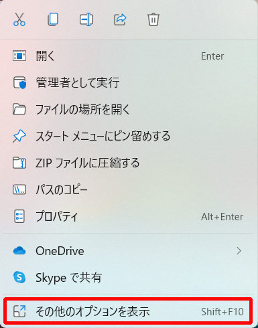This screenshot has height=328, width=258.
Task: Click the Share arrow icon
Action: pos(120,19)
